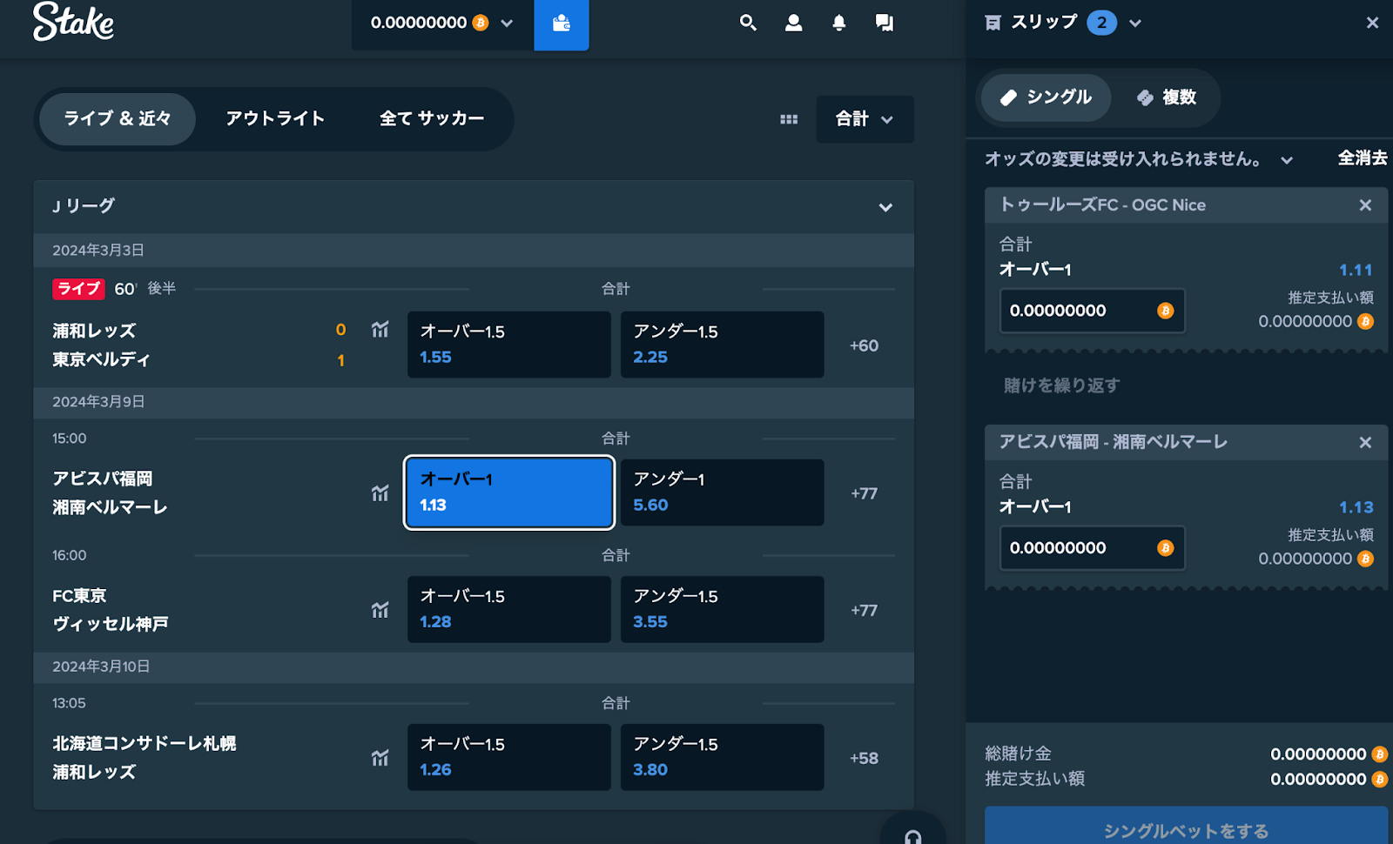Select the ライブ & 近々 tab
Image resolution: width=1393 pixels, height=844 pixels.
118,119
